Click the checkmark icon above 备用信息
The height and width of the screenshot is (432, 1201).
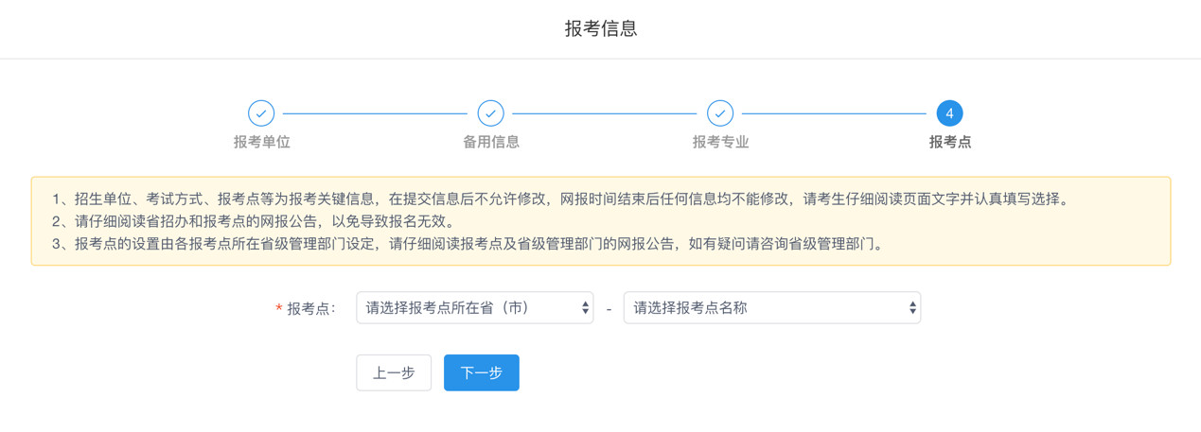click(x=490, y=113)
